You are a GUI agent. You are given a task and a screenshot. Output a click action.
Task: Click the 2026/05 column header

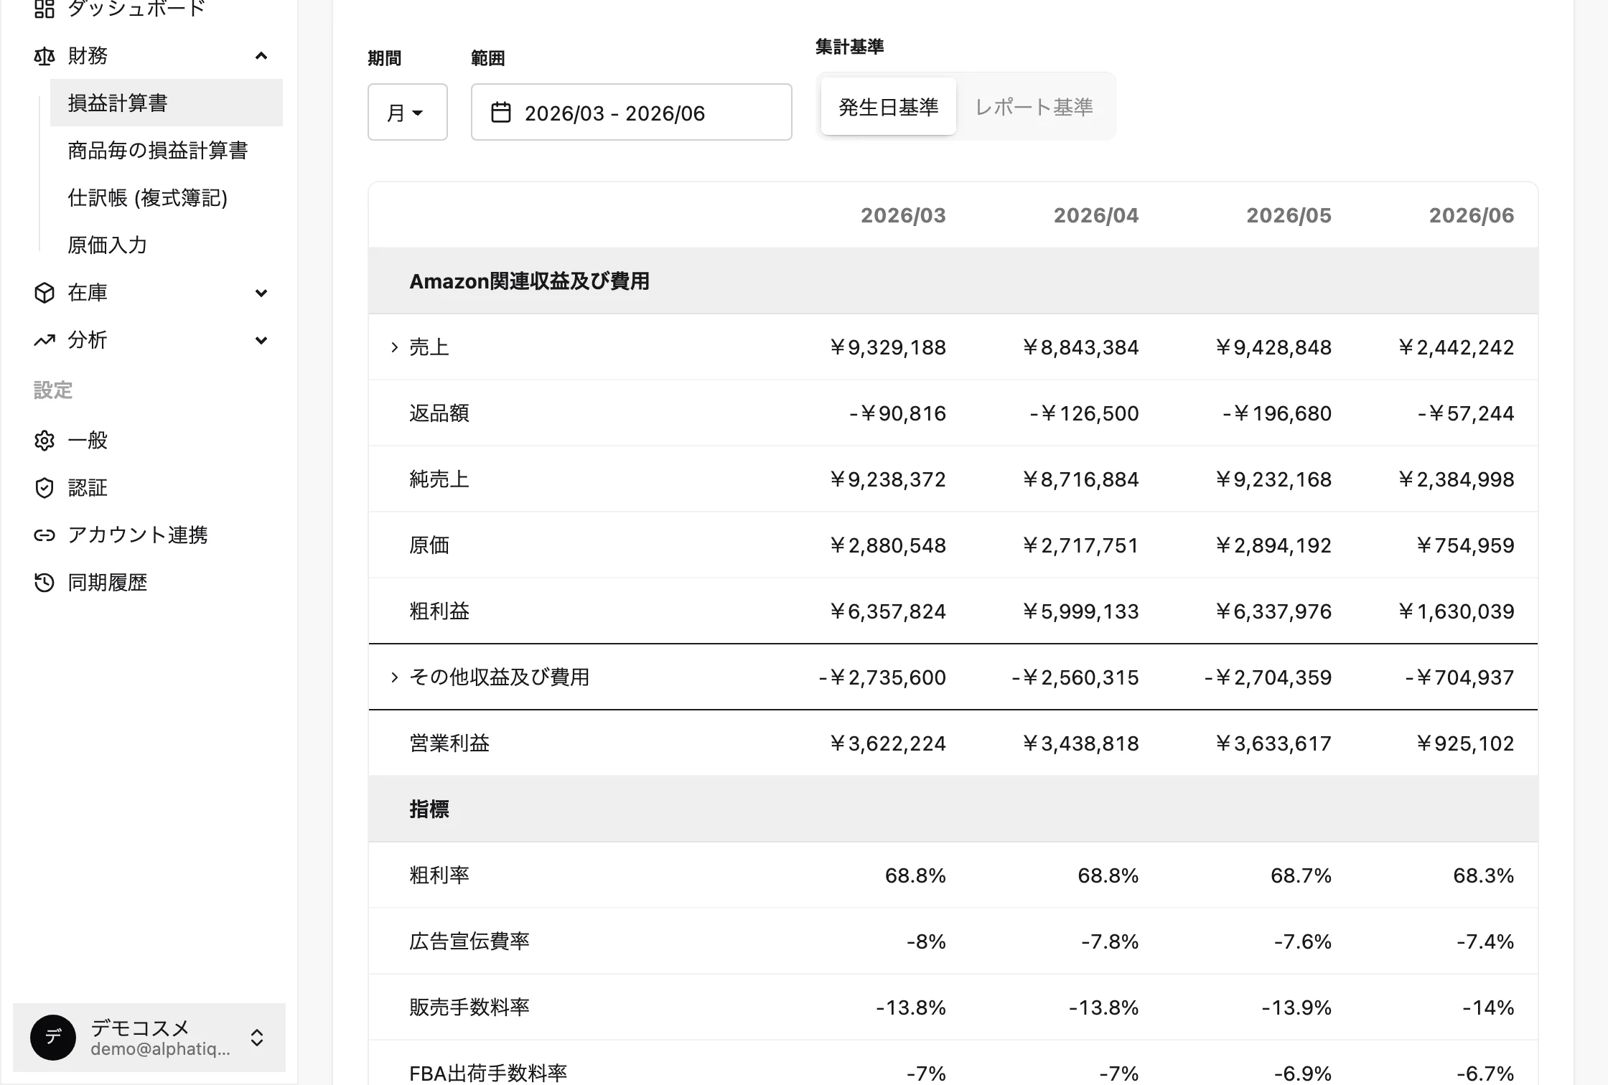[x=1289, y=215]
